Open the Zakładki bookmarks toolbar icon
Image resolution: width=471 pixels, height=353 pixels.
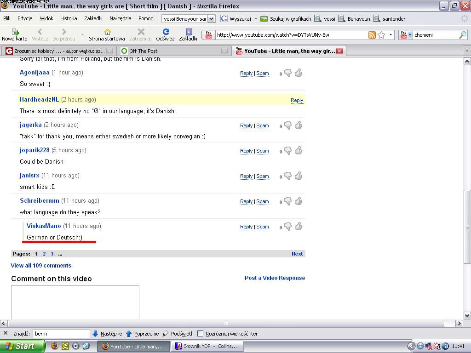pyautogui.click(x=188, y=32)
